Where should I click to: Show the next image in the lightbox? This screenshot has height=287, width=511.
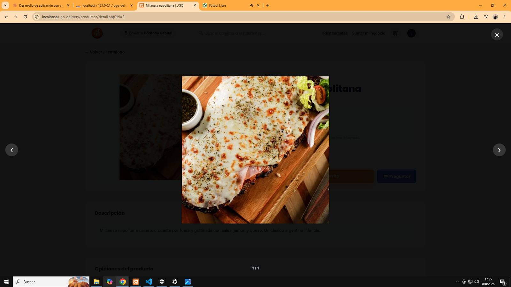coord(499,150)
